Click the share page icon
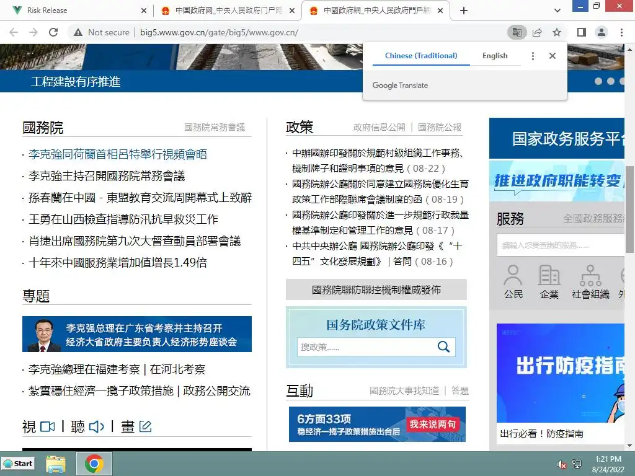This screenshot has height=476, width=635. [x=537, y=32]
